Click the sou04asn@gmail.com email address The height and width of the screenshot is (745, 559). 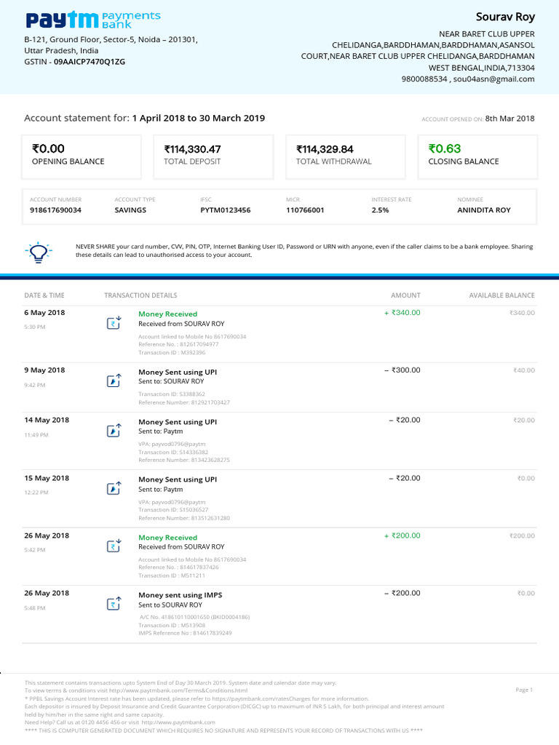pos(494,79)
